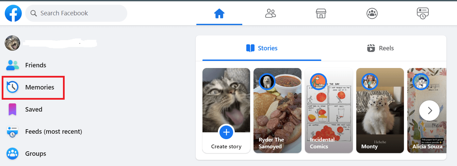Click the Incidental Comics avatar
The width and height of the screenshot is (457, 166).
(x=318, y=82)
